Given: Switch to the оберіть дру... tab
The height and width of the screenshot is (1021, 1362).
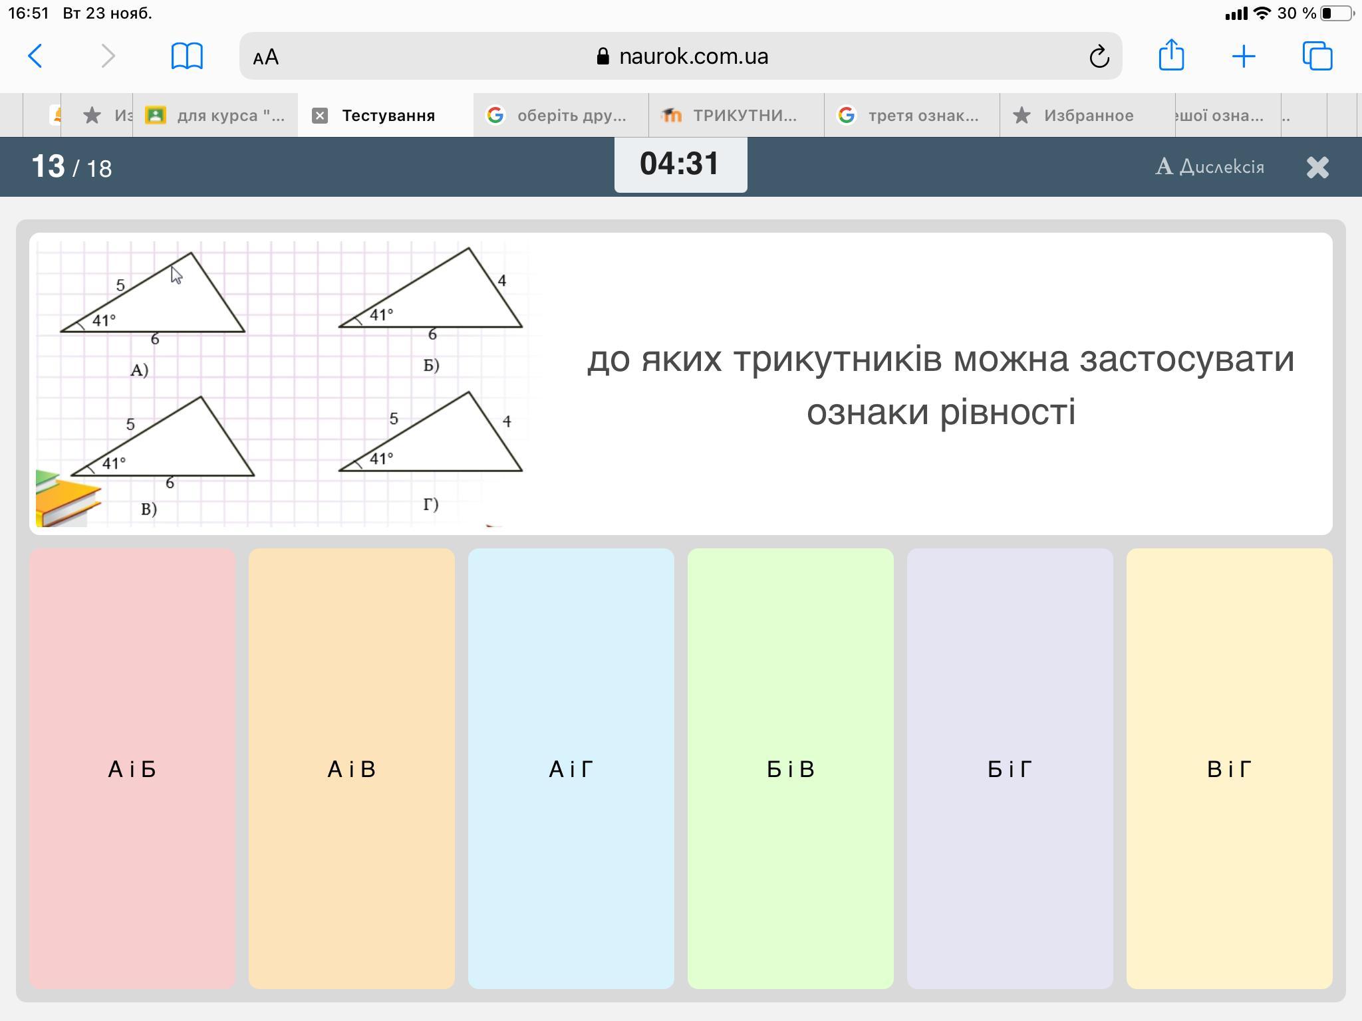Looking at the screenshot, I should [560, 116].
